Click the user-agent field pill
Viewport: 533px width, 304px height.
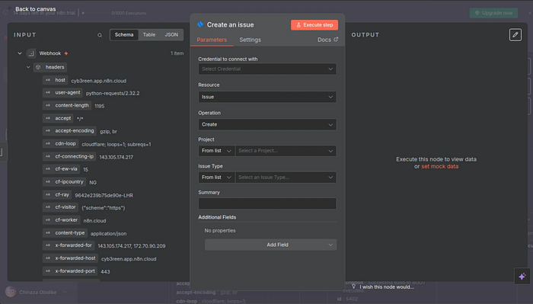[62, 93]
